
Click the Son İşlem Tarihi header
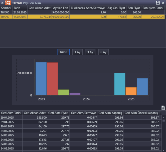[x=153, y=8]
